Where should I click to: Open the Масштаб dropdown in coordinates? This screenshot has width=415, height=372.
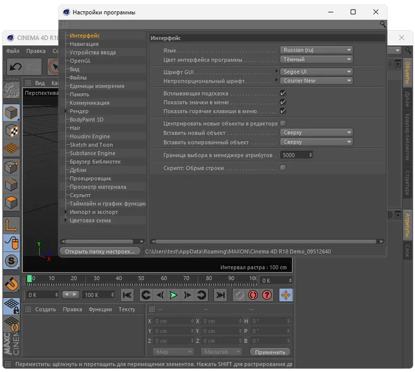tap(222, 352)
